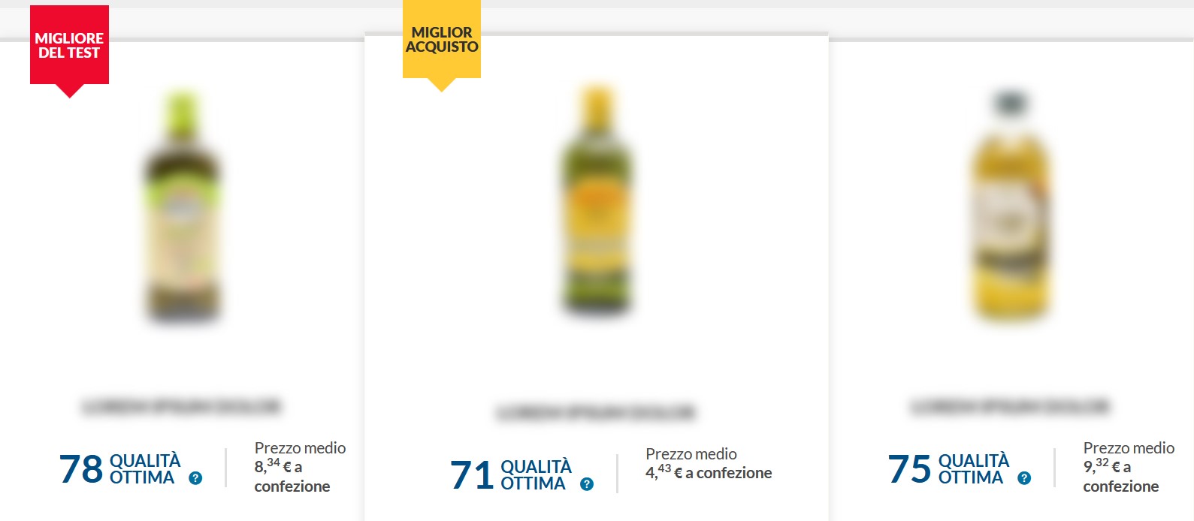Open the yellow-capped bottle image in the middle card

pyautogui.click(x=597, y=200)
